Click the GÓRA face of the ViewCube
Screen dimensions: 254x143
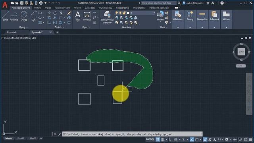pos(241,52)
